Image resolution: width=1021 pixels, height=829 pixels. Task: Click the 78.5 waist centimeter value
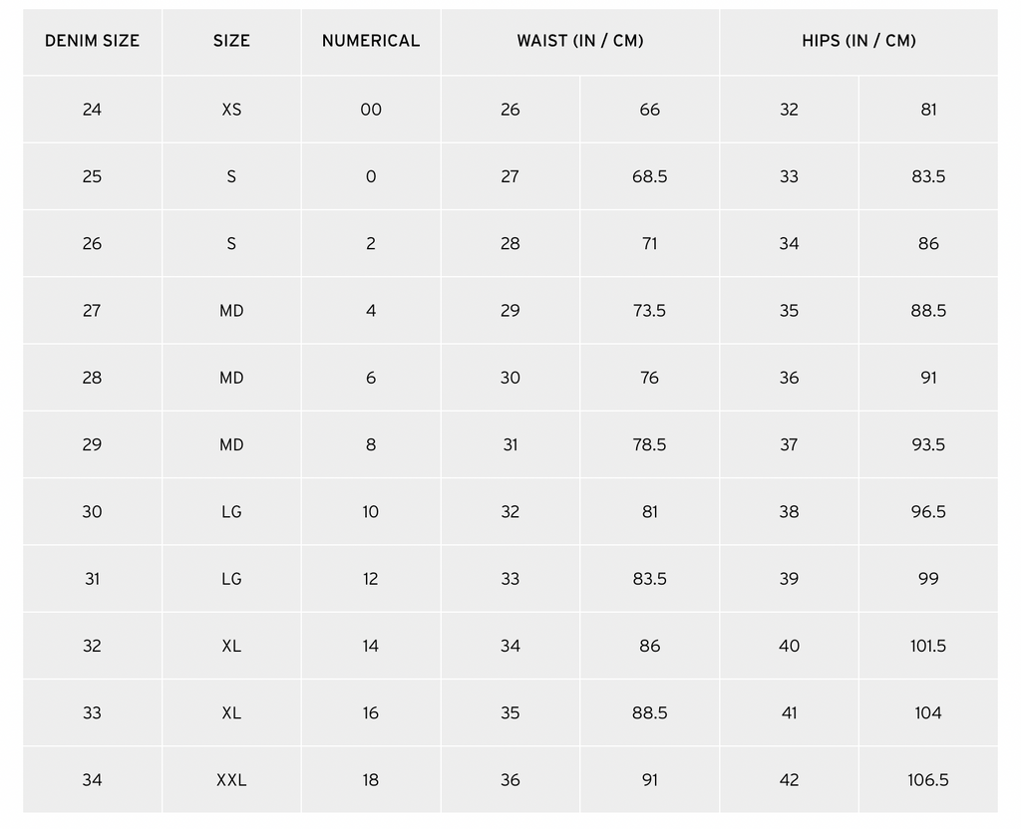(649, 444)
